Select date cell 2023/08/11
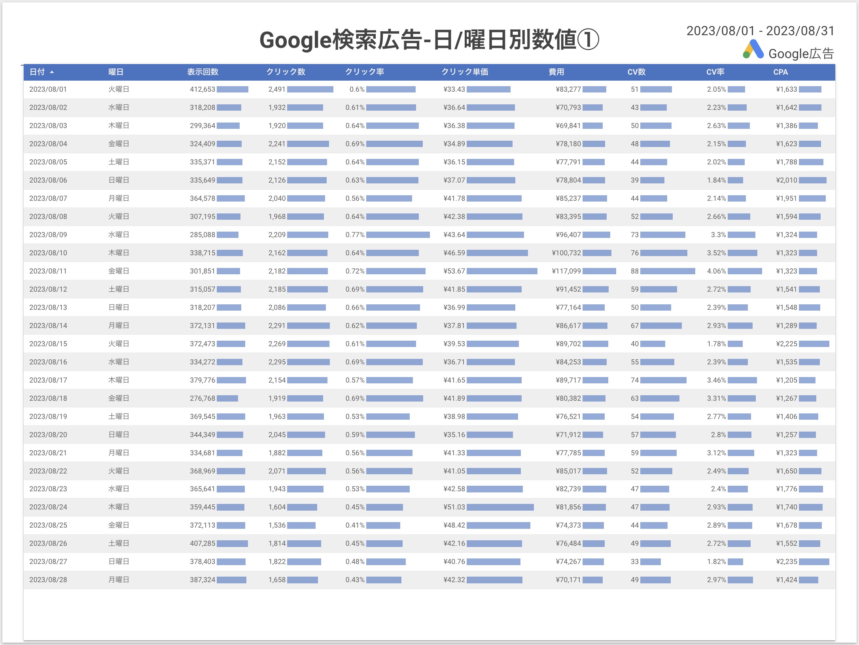 (48, 271)
